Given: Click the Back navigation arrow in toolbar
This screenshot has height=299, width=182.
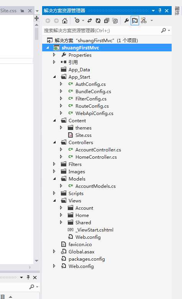Looking at the screenshot, I should click(x=48, y=21).
